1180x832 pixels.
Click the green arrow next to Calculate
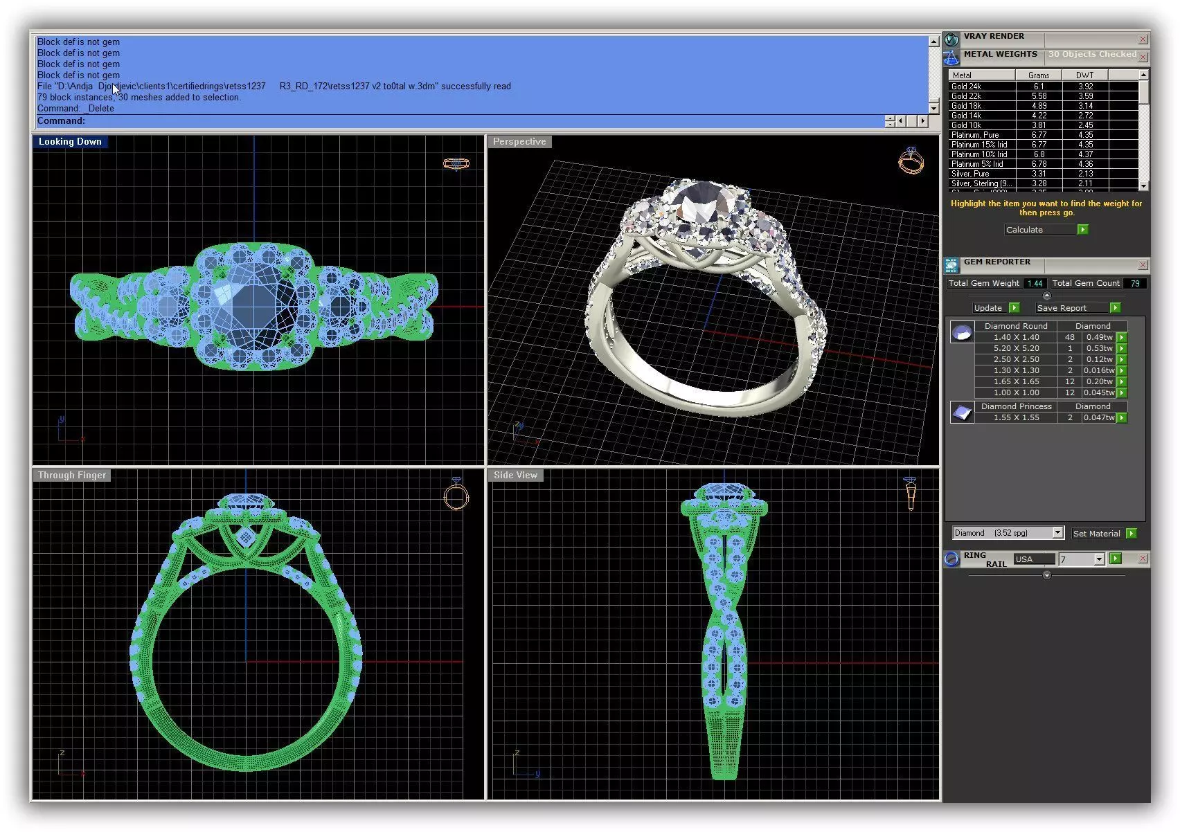point(1083,230)
